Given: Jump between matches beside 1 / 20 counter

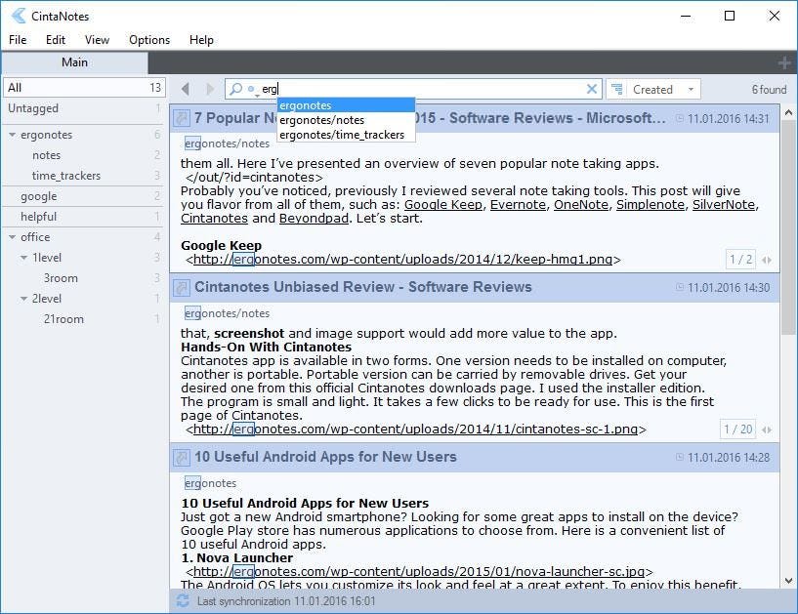Looking at the screenshot, I should 767,430.
